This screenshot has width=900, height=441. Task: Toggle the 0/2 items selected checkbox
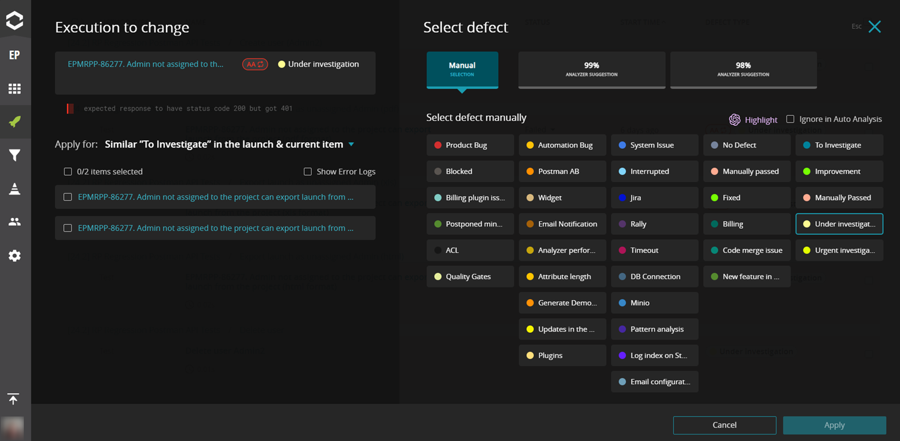[x=68, y=171]
